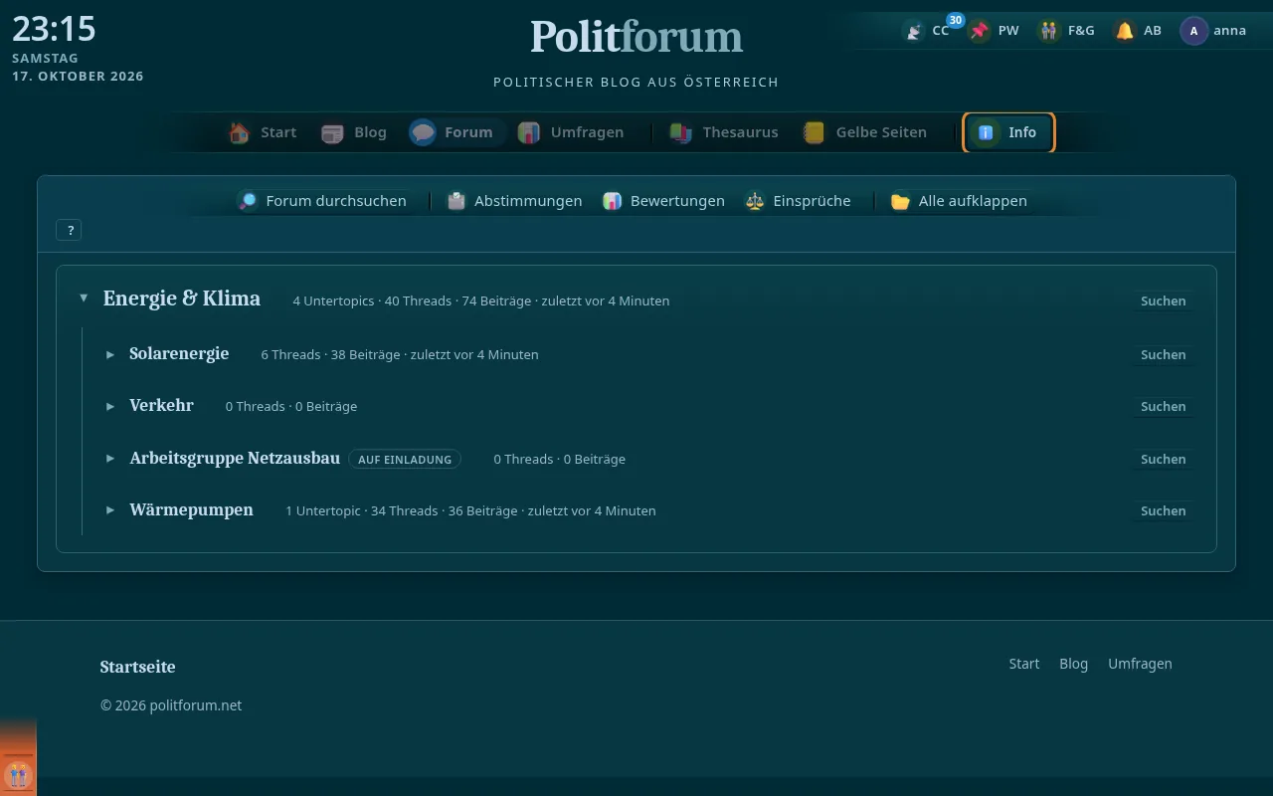
Task: Click the Blog newspaper icon
Action: click(332, 132)
